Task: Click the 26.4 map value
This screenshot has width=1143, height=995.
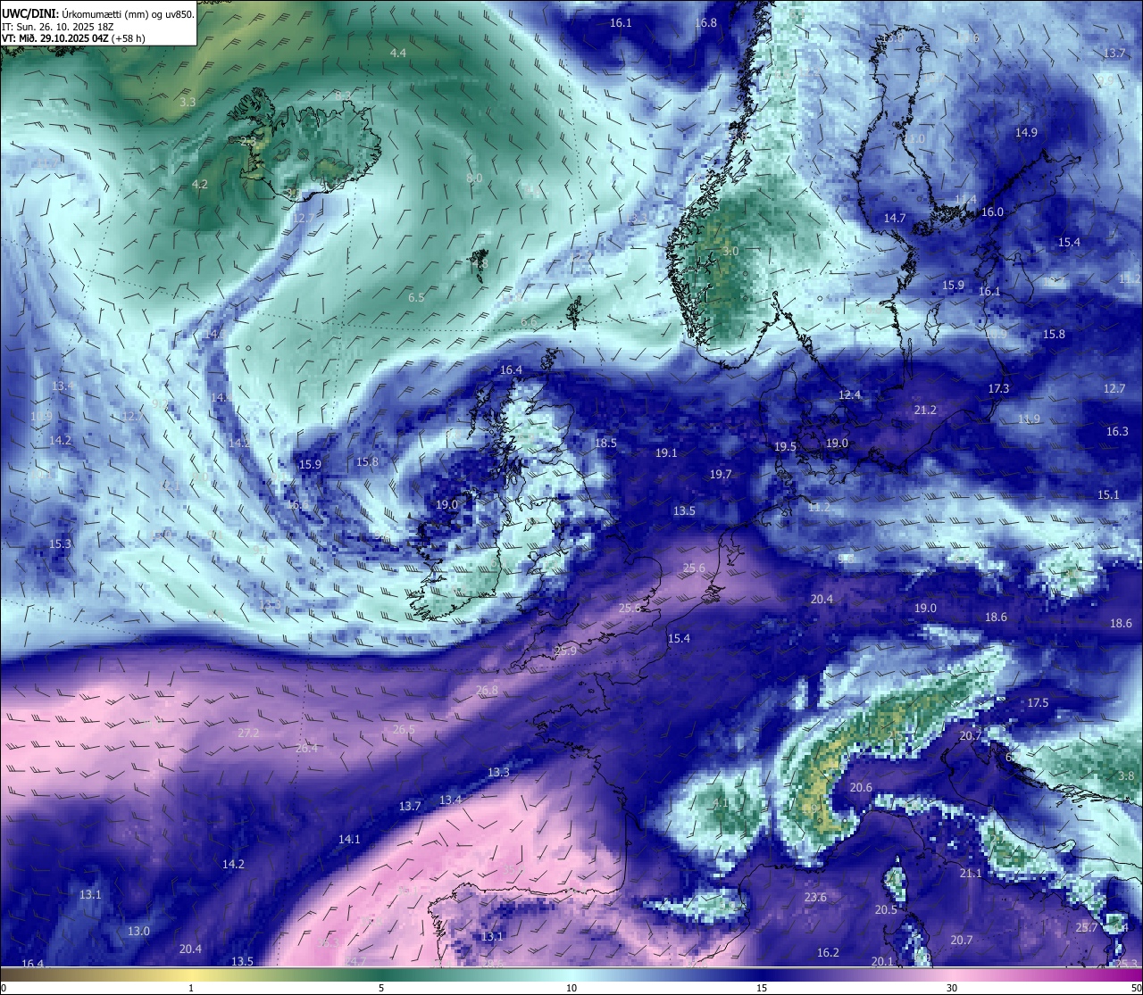Action: tap(306, 749)
